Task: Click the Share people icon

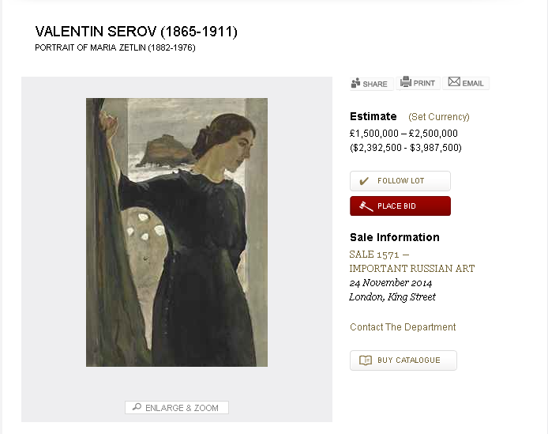Action: click(356, 82)
